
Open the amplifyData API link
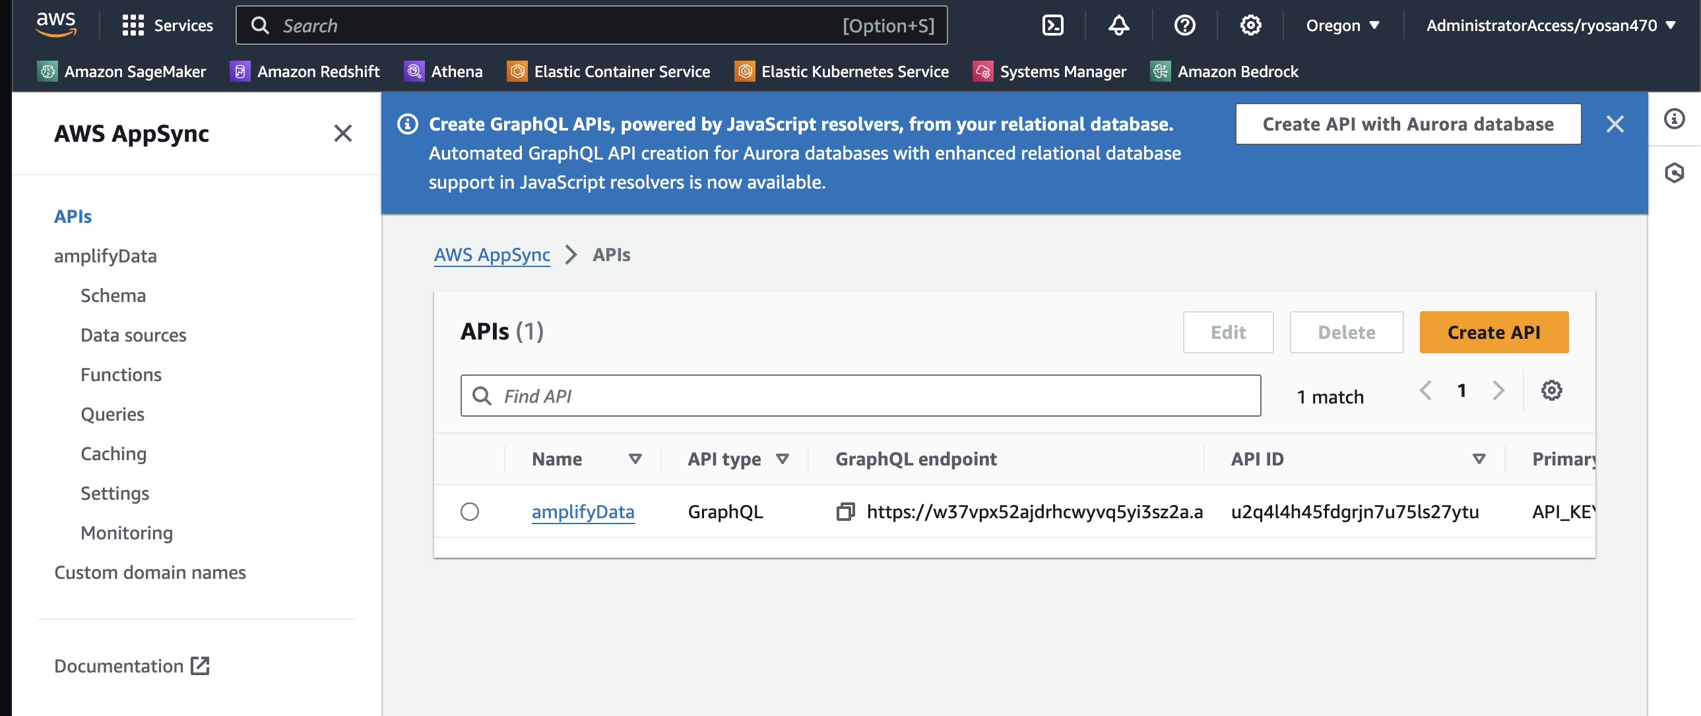click(583, 512)
